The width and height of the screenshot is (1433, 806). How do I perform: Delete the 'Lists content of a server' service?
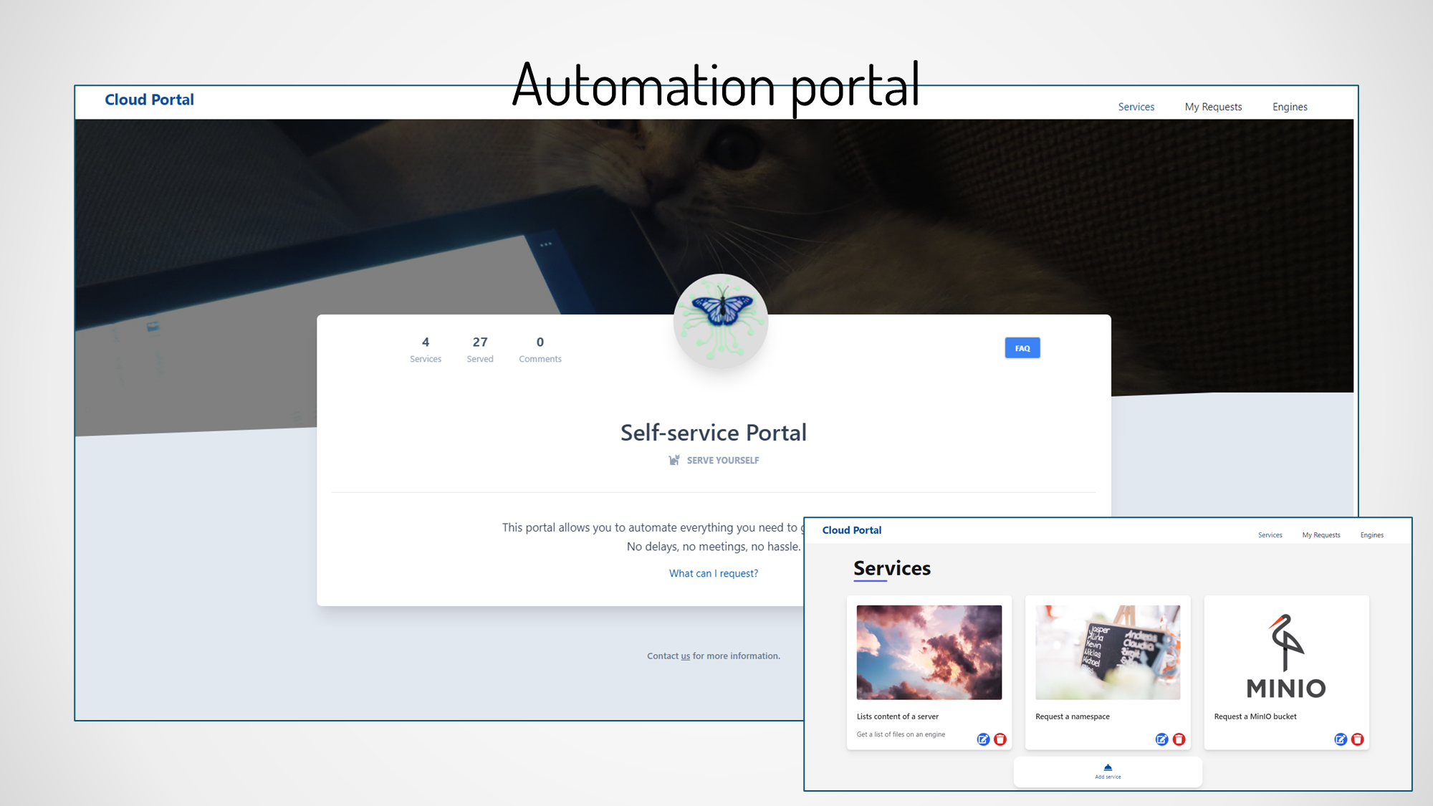click(1000, 739)
